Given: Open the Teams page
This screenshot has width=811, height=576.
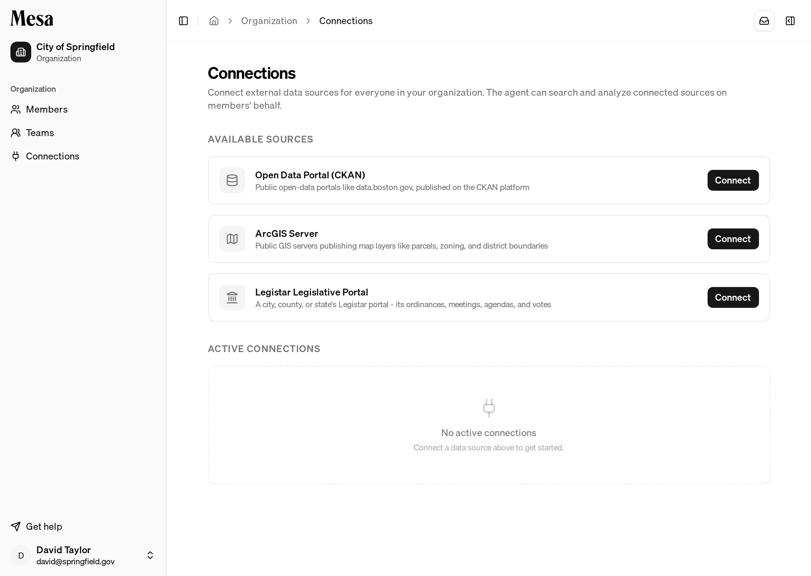Looking at the screenshot, I should (x=40, y=133).
